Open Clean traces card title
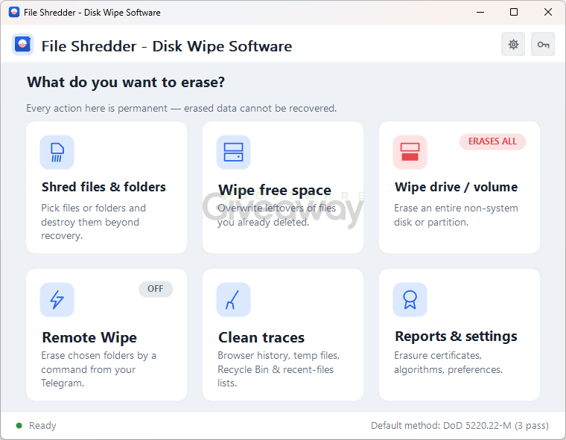Viewport: 566px width, 440px height. (261, 337)
